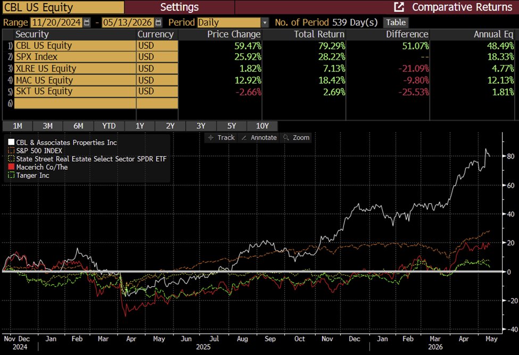Toggle CBL & Associates white legend swatch
Viewport: 519px width, 355px height.
pyautogui.click(x=11, y=142)
